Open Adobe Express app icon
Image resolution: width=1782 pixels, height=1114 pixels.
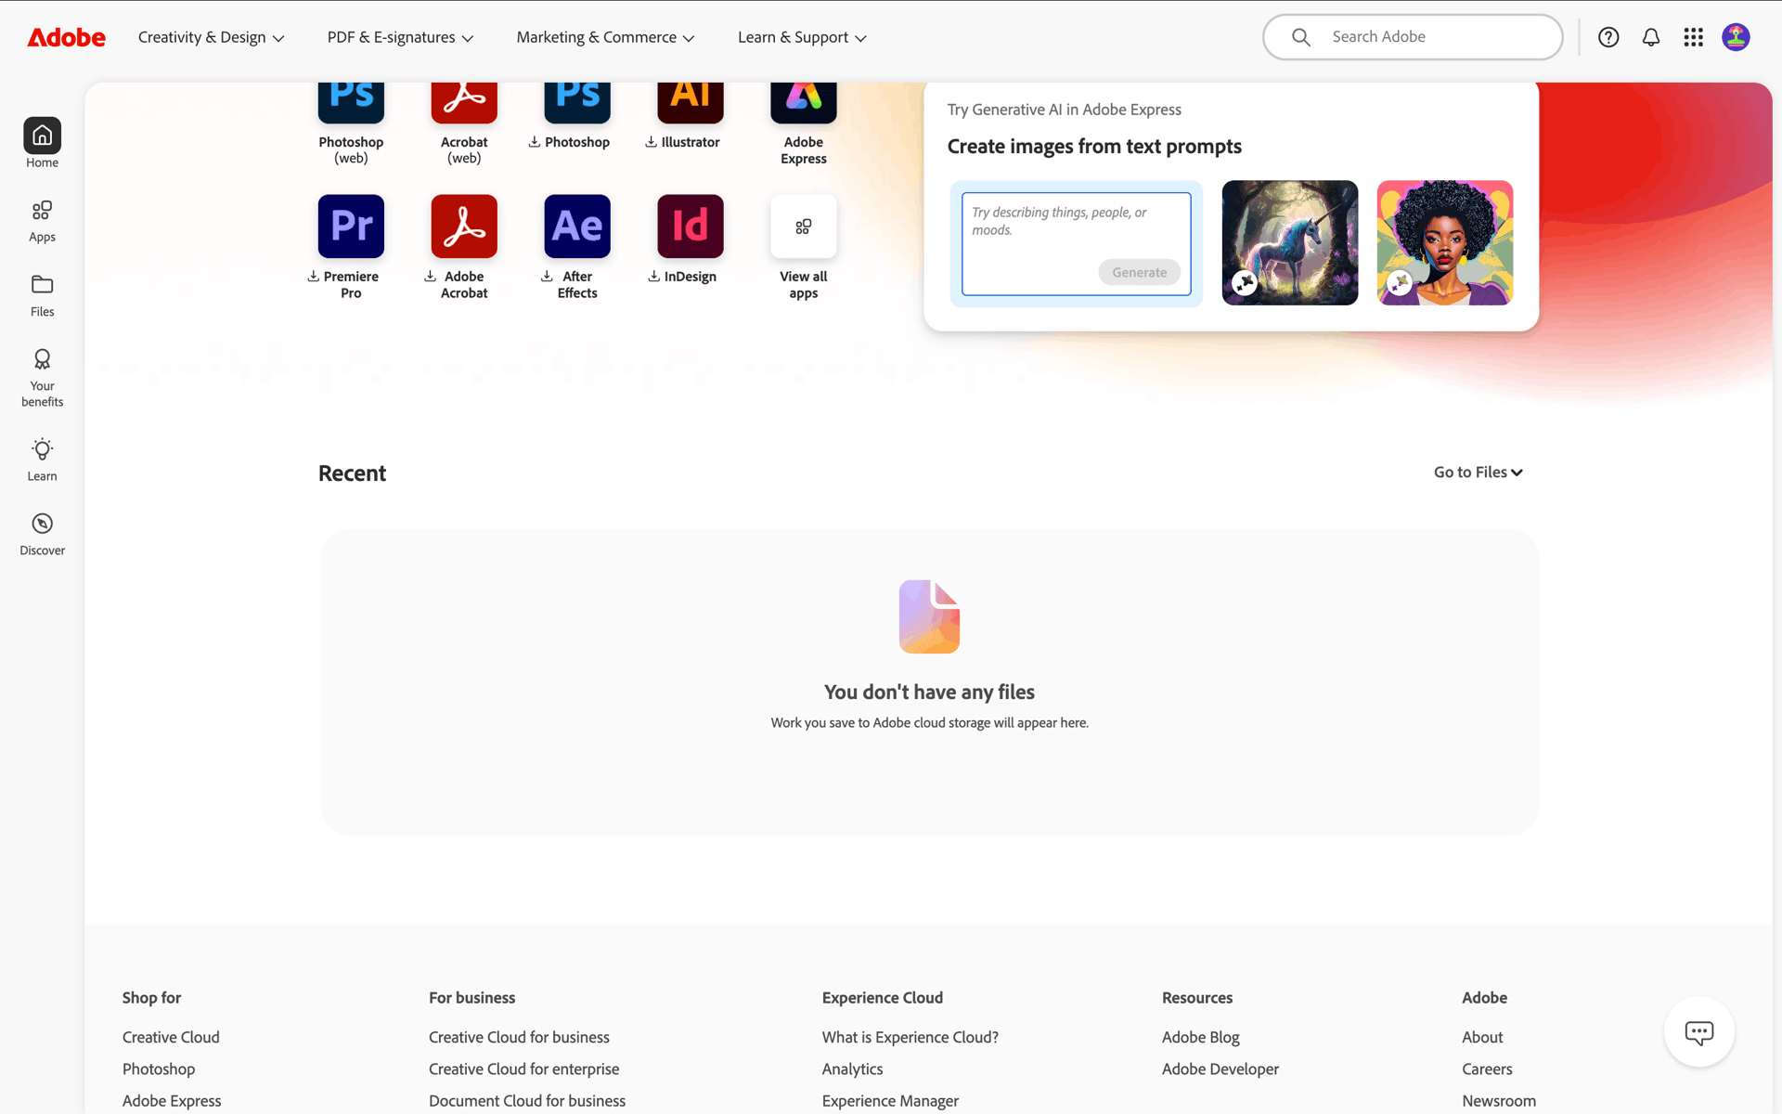(804, 102)
